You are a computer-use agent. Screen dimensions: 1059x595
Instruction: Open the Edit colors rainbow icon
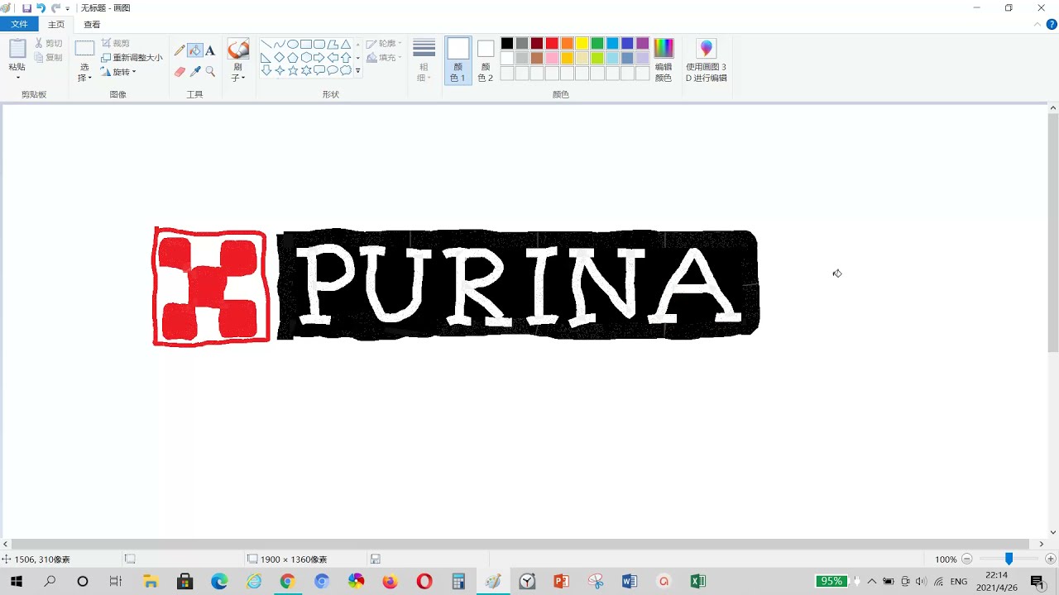[664, 48]
